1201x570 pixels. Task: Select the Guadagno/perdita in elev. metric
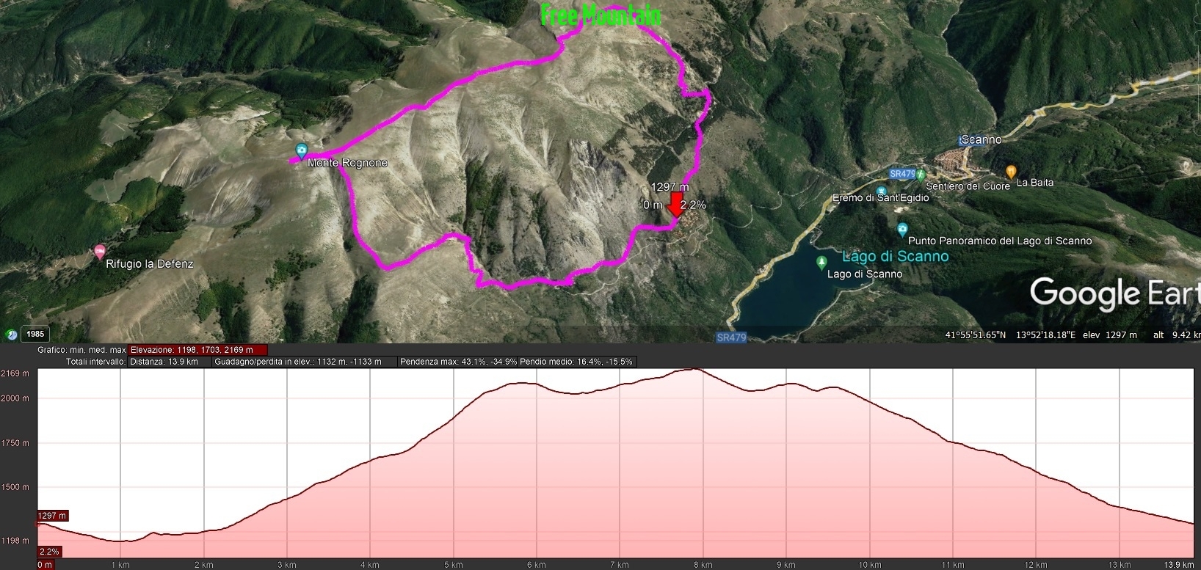[x=298, y=362]
